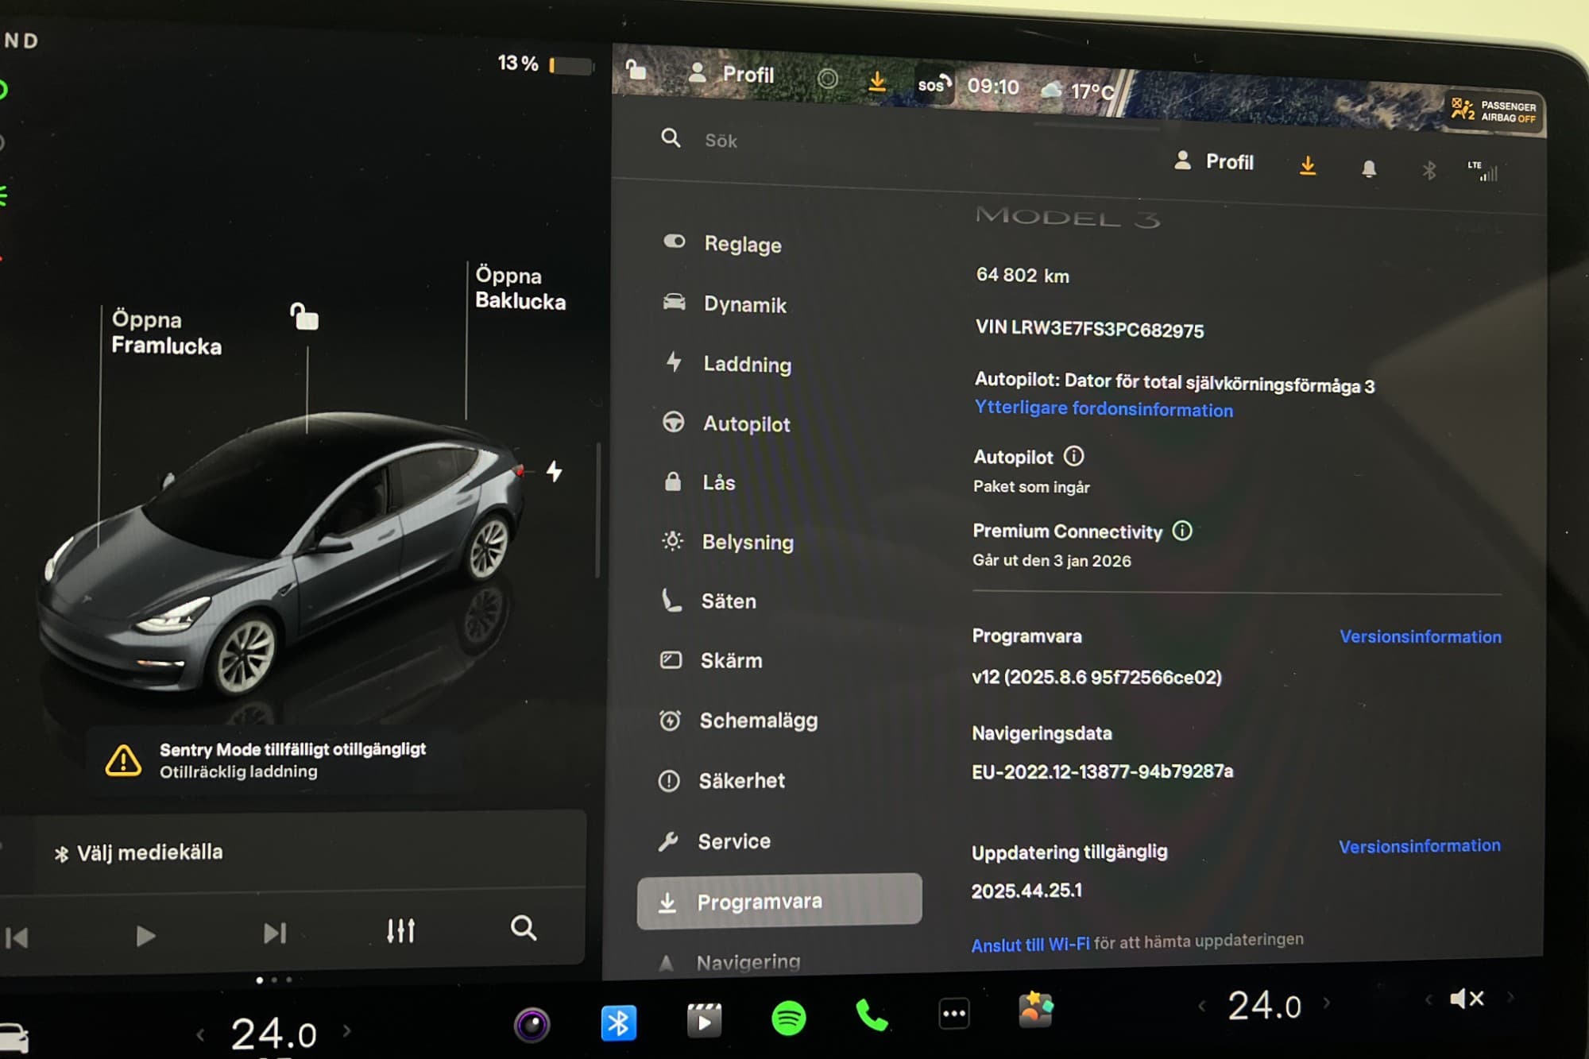1589x1059 pixels.
Task: Open Ytterligare fordonsinformation link
Action: (x=1104, y=409)
